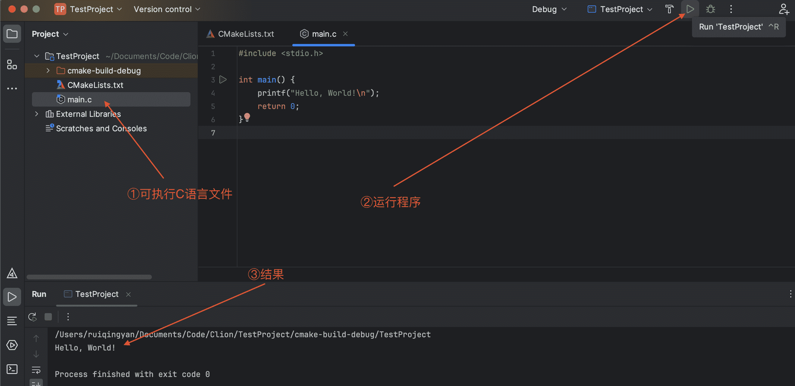Toggle soft-wrap in the console output
This screenshot has width=795, height=386.
(36, 370)
